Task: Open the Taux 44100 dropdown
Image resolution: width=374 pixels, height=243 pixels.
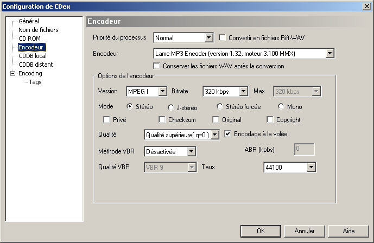Action: tap(290, 167)
